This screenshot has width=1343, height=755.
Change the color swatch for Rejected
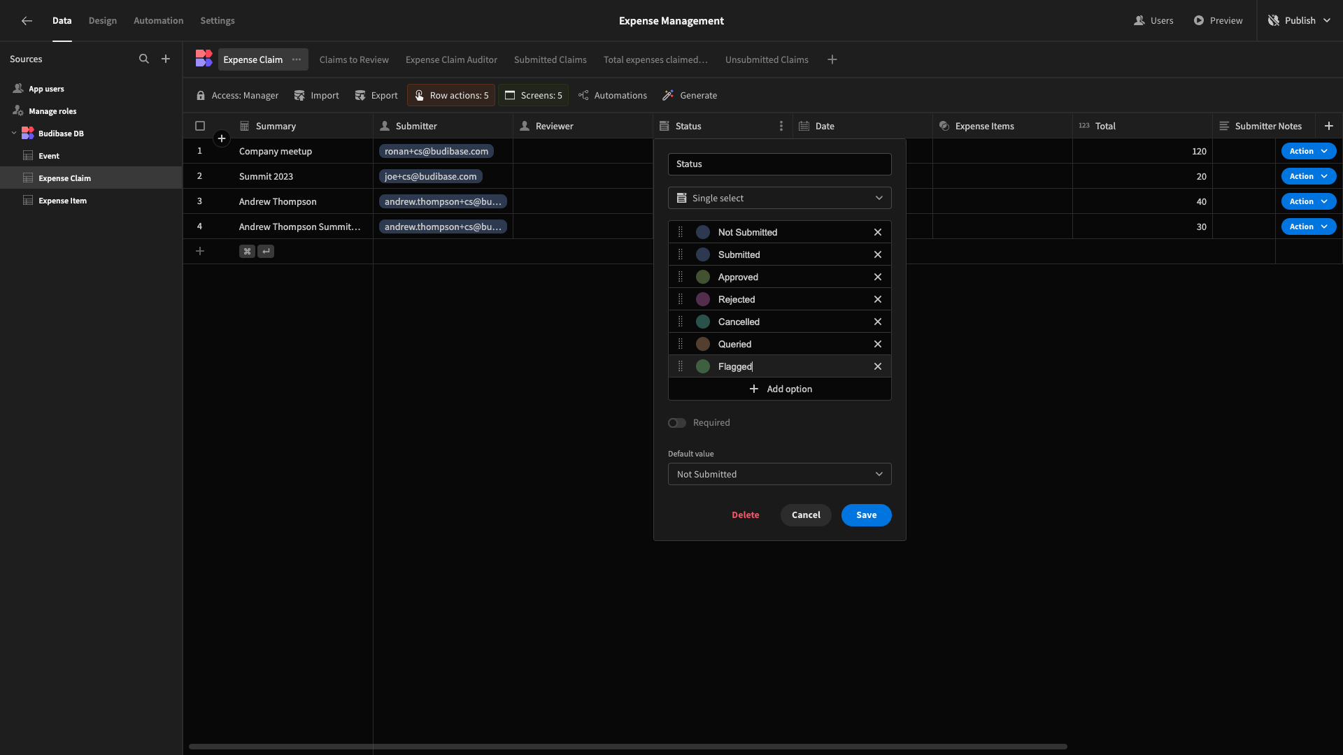coord(703,299)
